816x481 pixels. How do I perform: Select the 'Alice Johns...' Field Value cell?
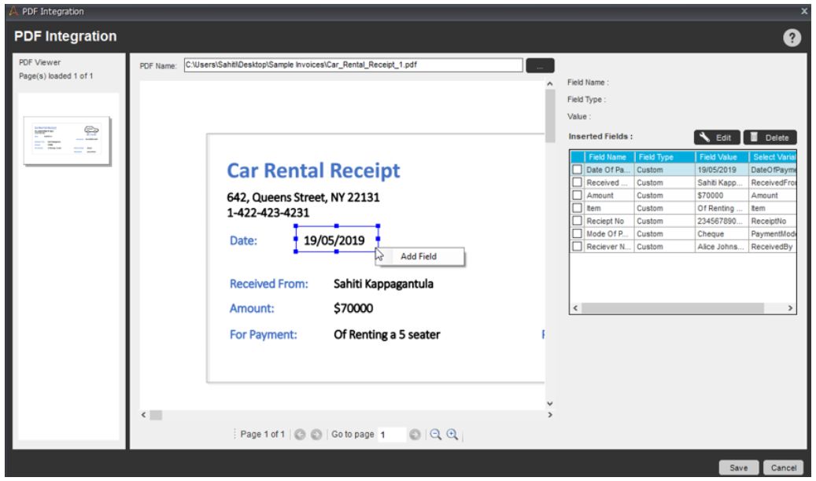(x=722, y=247)
